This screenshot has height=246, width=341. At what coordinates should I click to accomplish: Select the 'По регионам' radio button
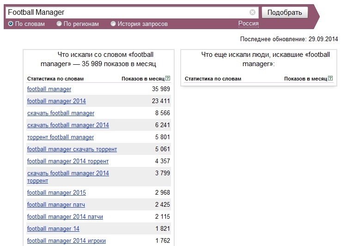[x=59, y=24]
